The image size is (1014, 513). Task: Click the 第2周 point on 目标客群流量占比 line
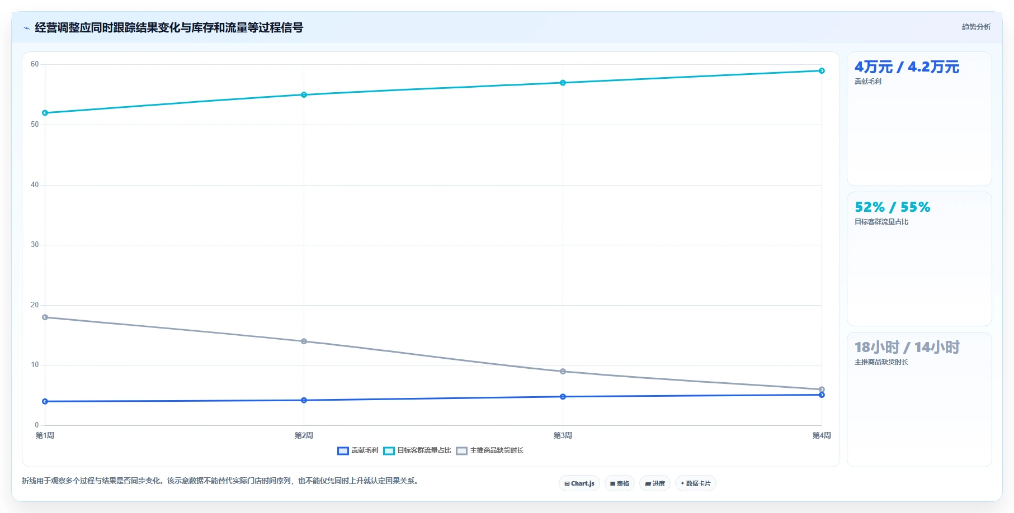pyautogui.click(x=304, y=95)
